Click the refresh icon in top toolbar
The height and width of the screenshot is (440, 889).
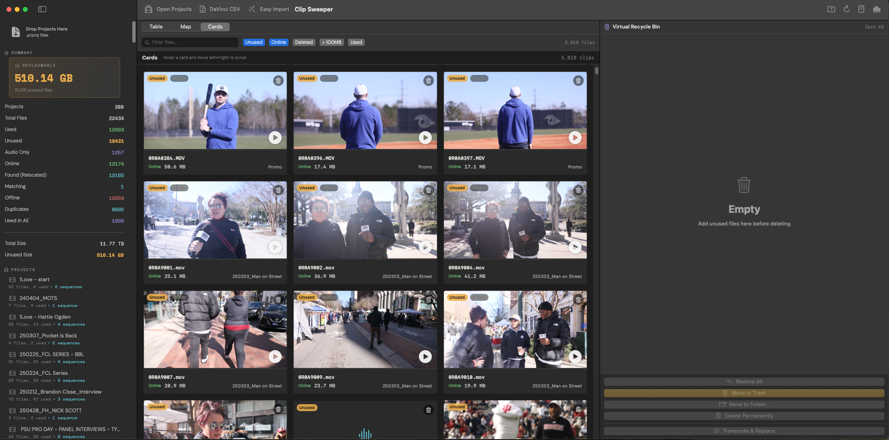click(847, 9)
